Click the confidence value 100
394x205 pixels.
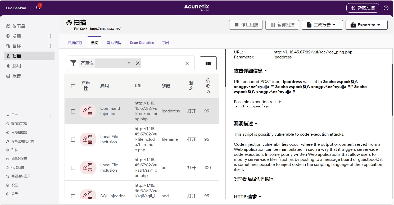[207, 168]
